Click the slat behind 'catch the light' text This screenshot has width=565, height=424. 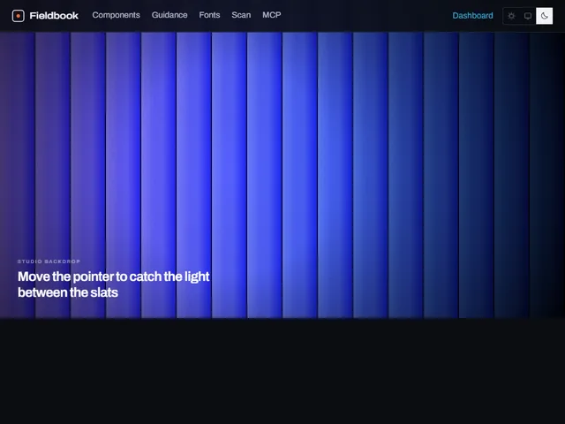tap(159, 175)
